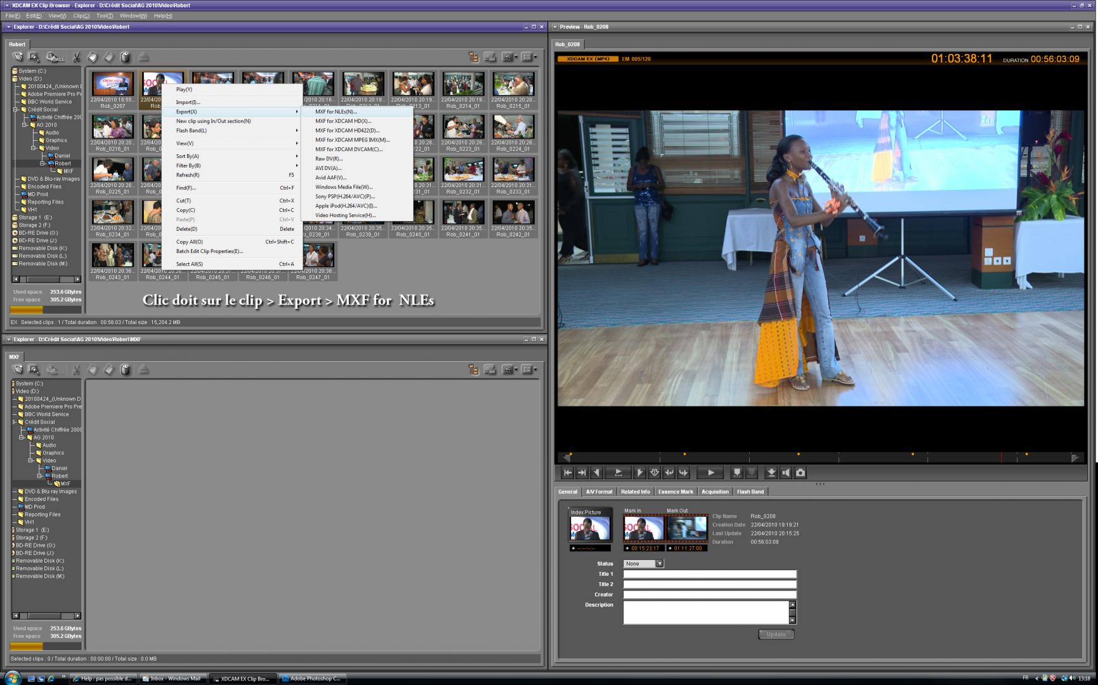Click the magnifier Find icon in Robert explorer toolbar
The height and width of the screenshot is (685, 1098).
[34, 57]
